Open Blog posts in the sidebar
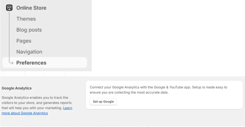The image size is (245, 127). tap(29, 30)
